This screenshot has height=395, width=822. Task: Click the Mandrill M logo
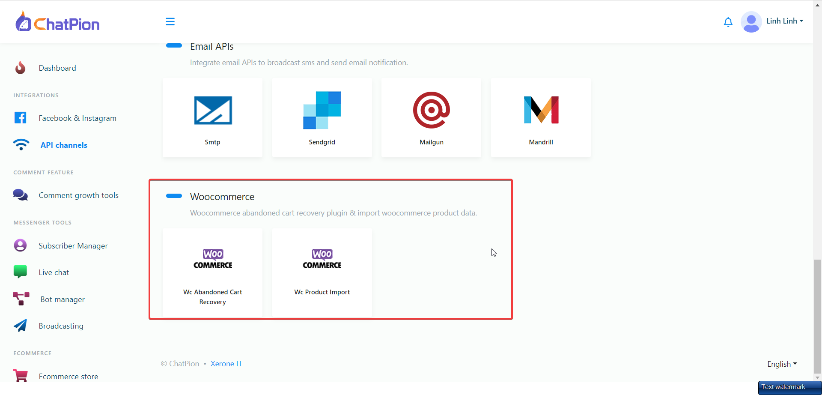click(541, 110)
